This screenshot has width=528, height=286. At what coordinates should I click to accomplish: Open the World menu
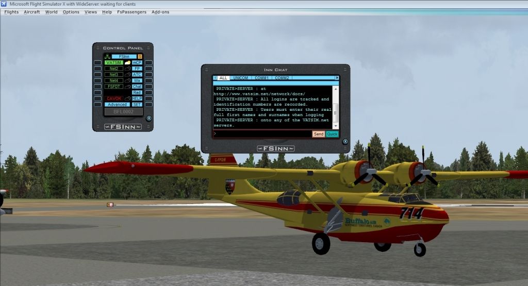[51, 12]
